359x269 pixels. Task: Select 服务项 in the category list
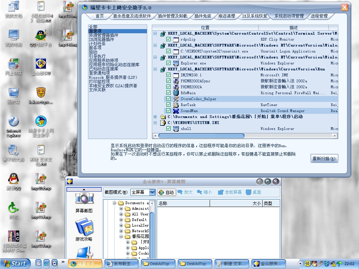(95, 48)
